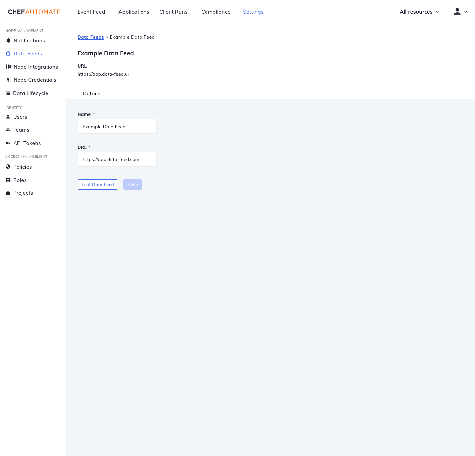475x456 pixels.
Task: Open the Compliance menu item
Action: coord(216,12)
